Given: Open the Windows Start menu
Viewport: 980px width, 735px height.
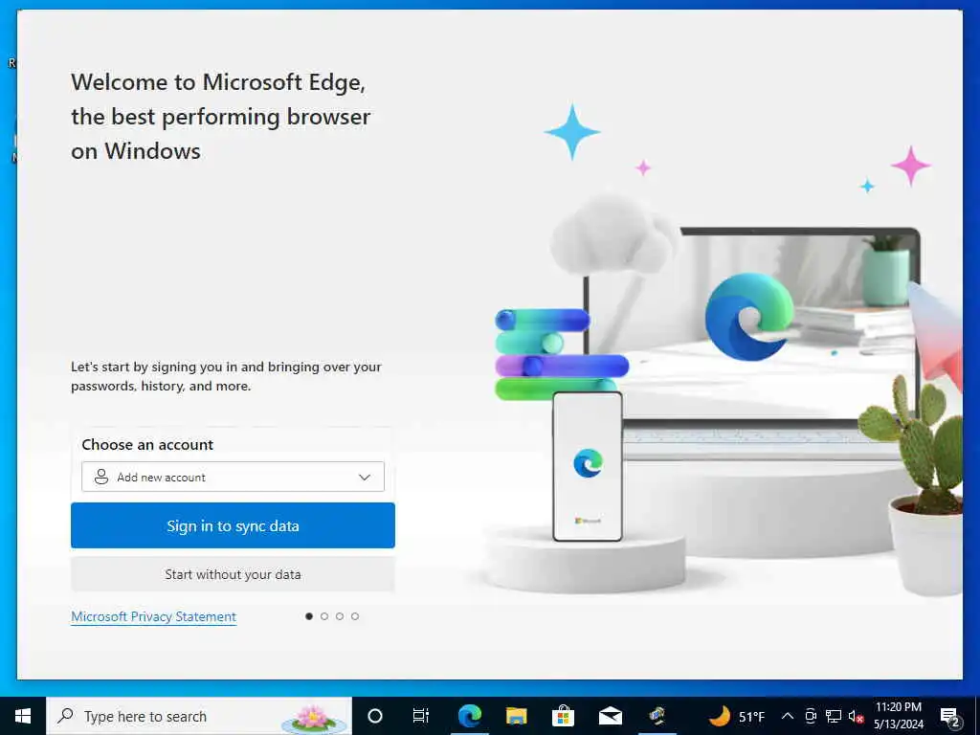Looking at the screenshot, I should 23,716.
